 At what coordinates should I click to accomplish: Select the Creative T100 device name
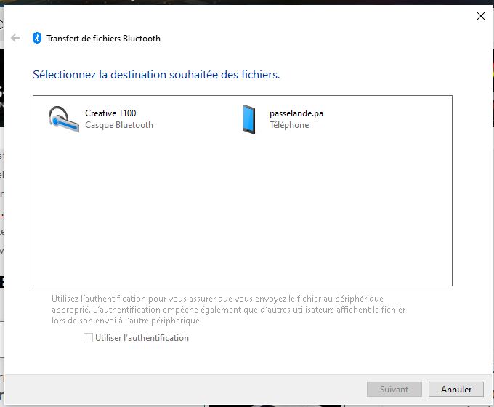coord(110,113)
